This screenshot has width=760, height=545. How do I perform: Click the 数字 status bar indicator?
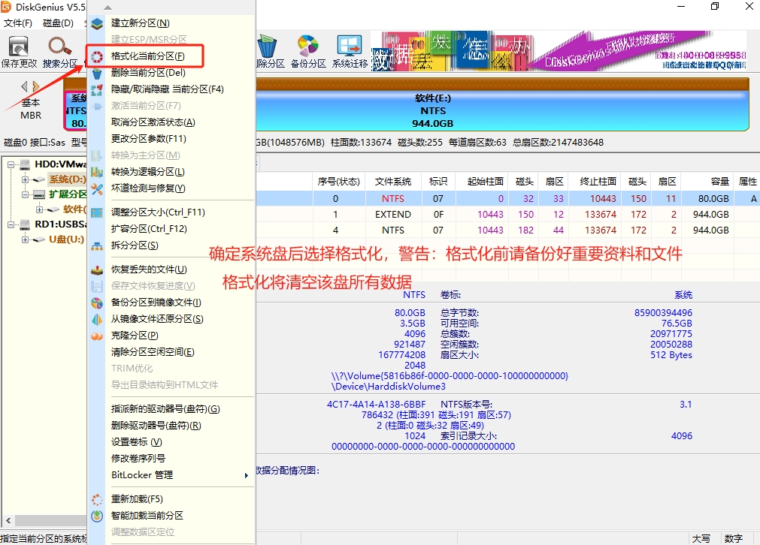[x=734, y=539]
